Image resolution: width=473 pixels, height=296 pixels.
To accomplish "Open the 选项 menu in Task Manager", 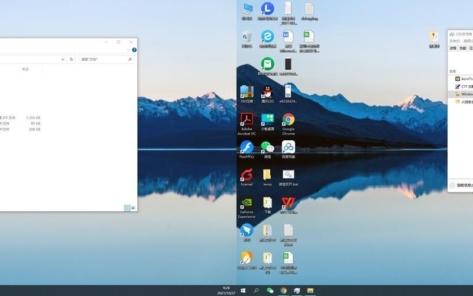I will coord(468,41).
